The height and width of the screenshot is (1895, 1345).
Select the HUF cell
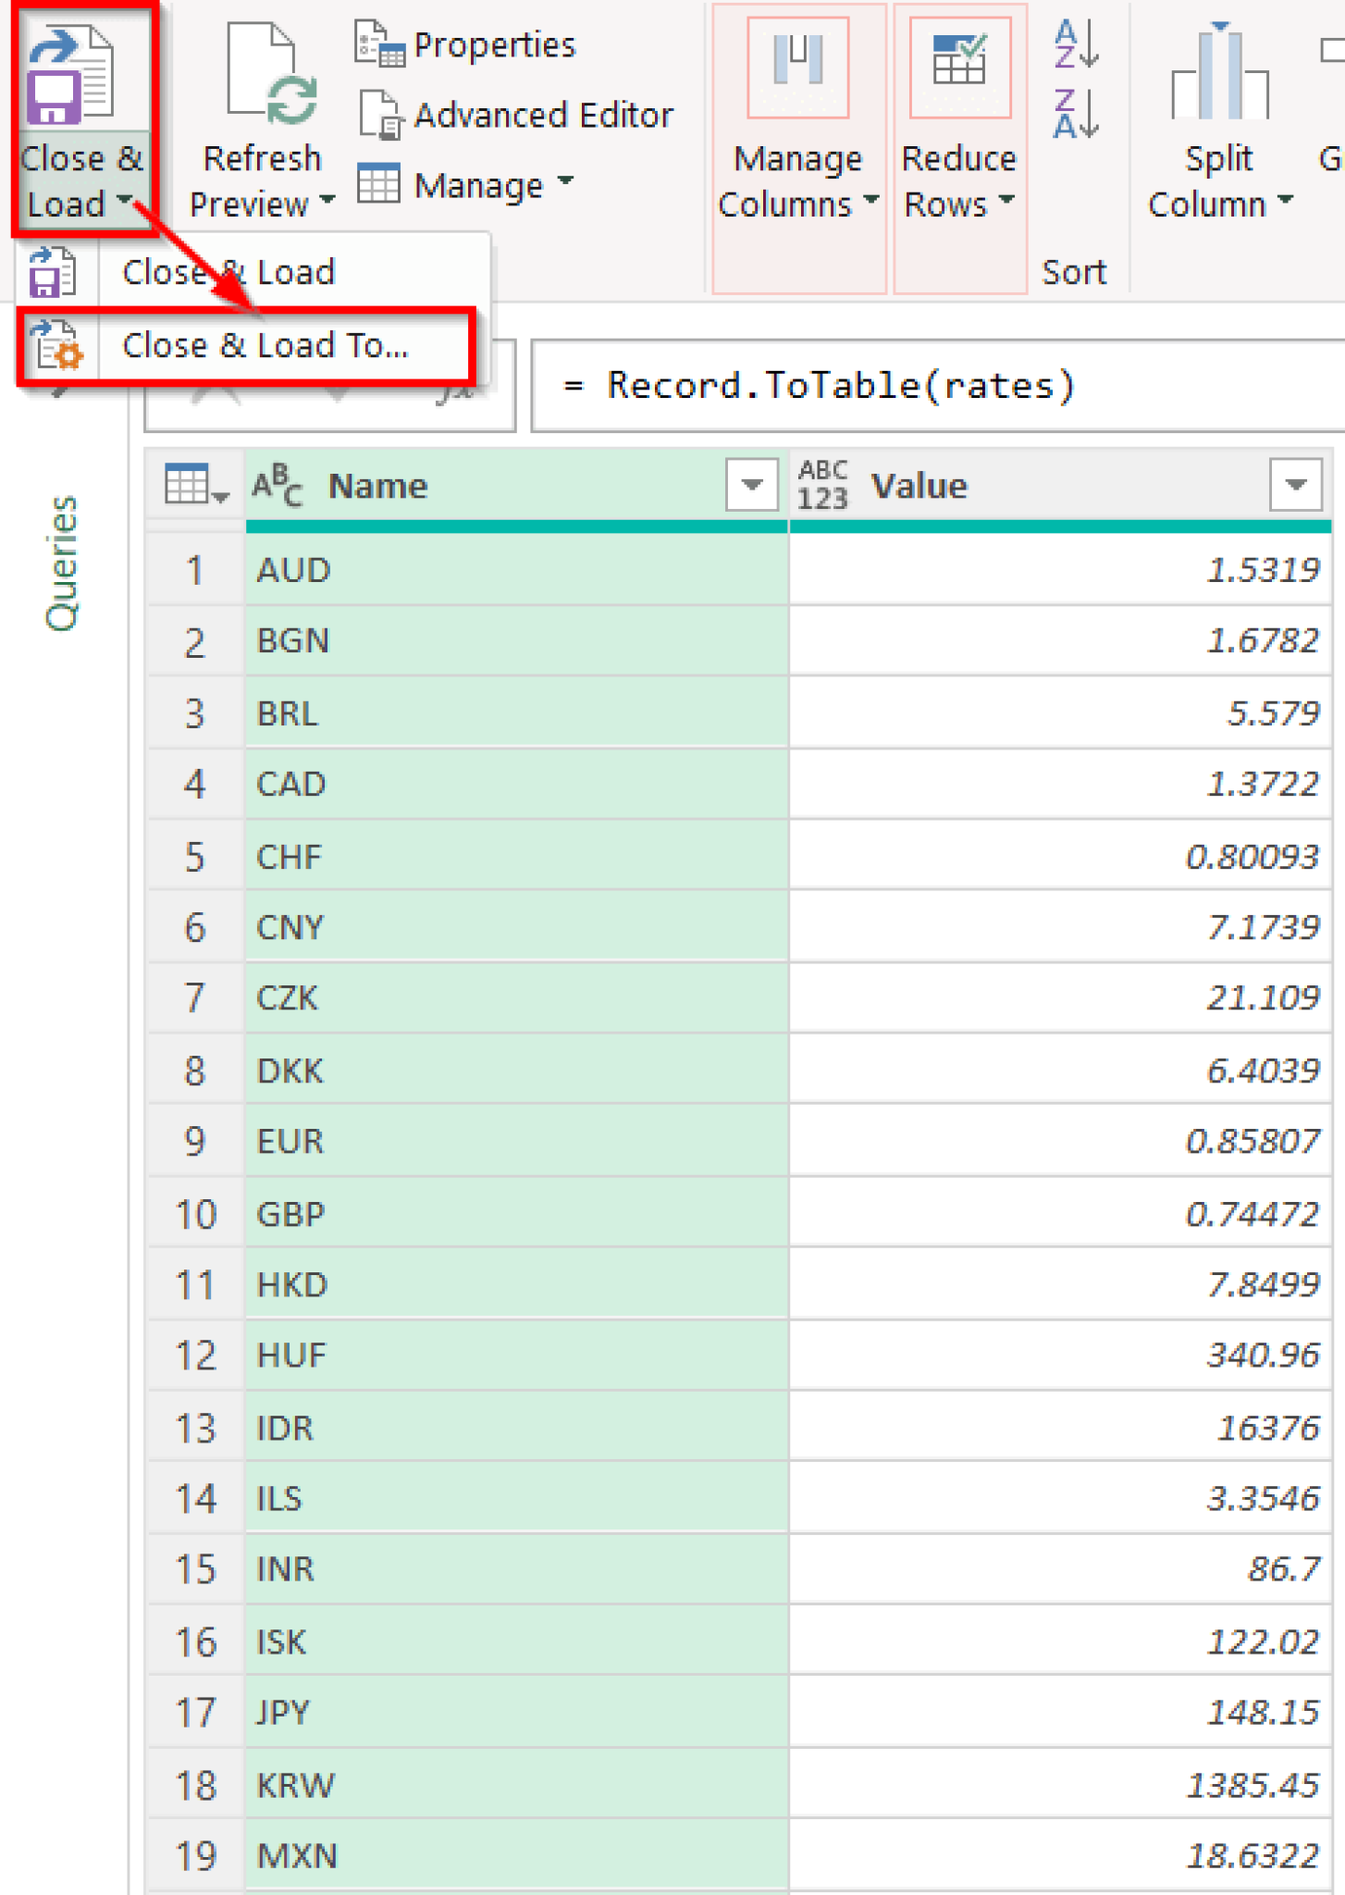click(516, 1356)
